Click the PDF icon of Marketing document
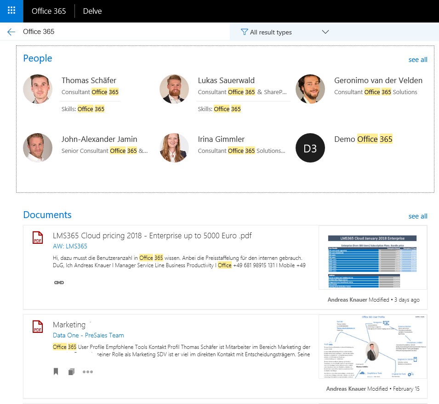This screenshot has width=439, height=404. [x=38, y=326]
